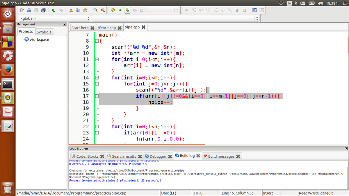The height and width of the screenshot is (196, 349).
Task: Click the debugger Info icon
Action: click(261, 10)
